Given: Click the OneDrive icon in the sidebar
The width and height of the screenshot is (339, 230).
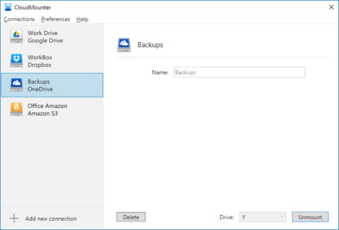Looking at the screenshot, I should click(16, 85).
